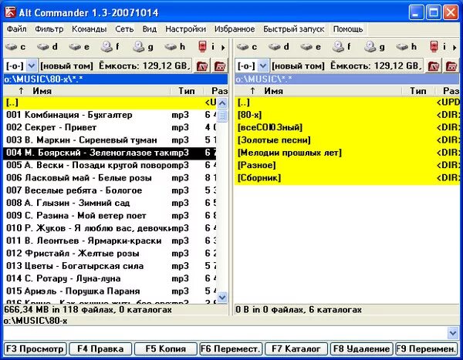Viewport: 463px width, 360px height.
Task: Show more drives arrow in left panel
Action: coord(223,47)
